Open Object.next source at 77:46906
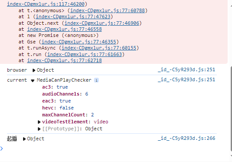 (102, 23)
